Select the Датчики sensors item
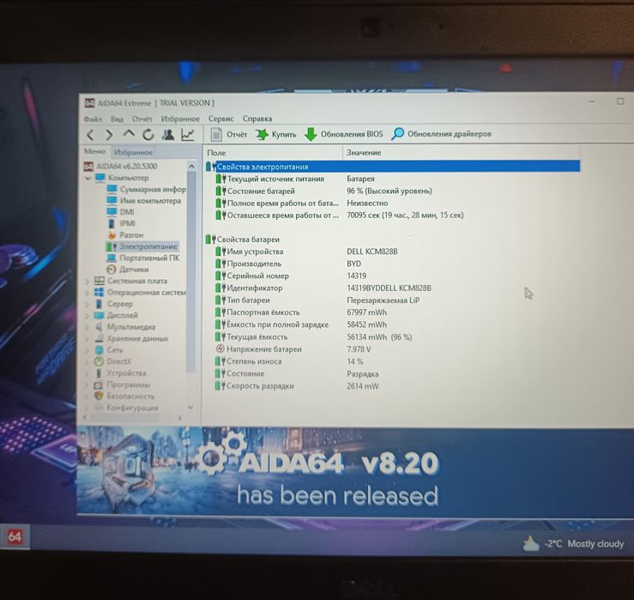Viewport: 634px width, 600px height. click(x=128, y=270)
